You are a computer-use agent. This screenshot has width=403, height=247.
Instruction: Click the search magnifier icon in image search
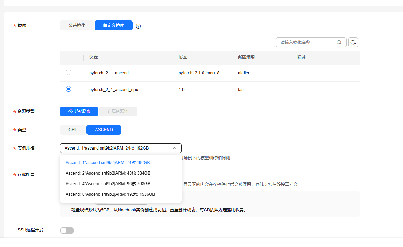339,42
